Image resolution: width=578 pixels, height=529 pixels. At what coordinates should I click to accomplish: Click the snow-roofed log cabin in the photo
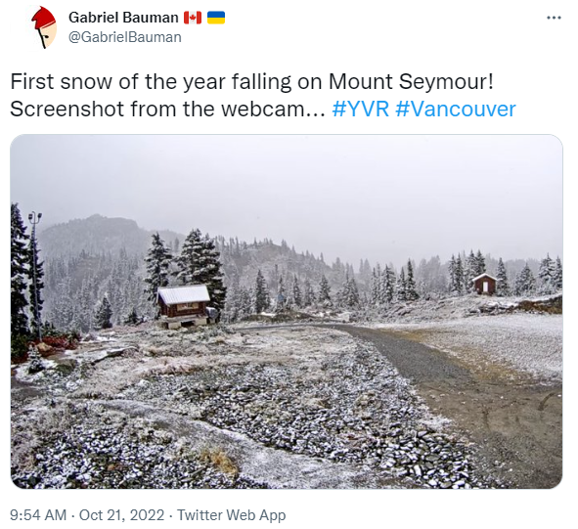click(x=184, y=306)
